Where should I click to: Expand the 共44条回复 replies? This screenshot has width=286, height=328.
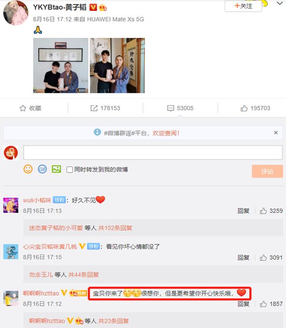click(84, 274)
